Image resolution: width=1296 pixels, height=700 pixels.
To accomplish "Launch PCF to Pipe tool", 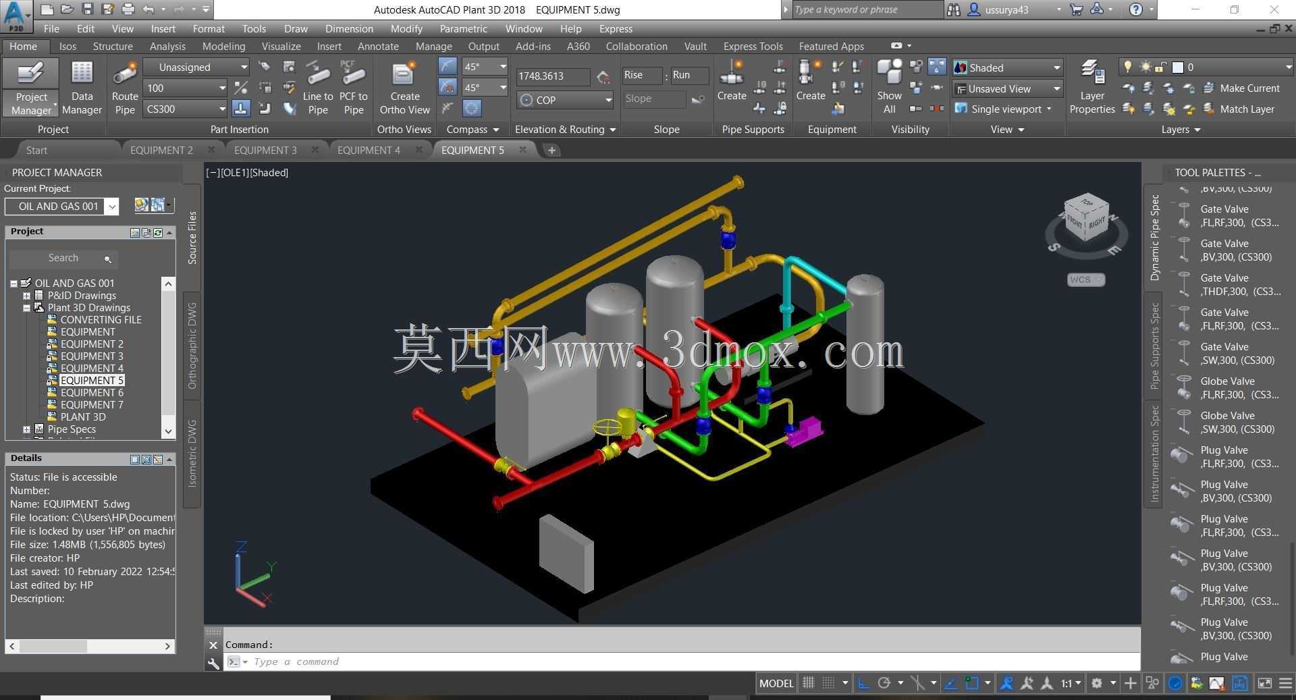I will (x=353, y=88).
